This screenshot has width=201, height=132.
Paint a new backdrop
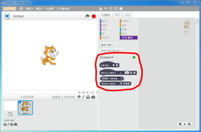pos(8,124)
